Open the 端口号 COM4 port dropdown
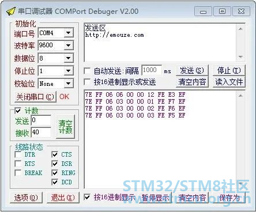256x212 pixels. pos(68,33)
